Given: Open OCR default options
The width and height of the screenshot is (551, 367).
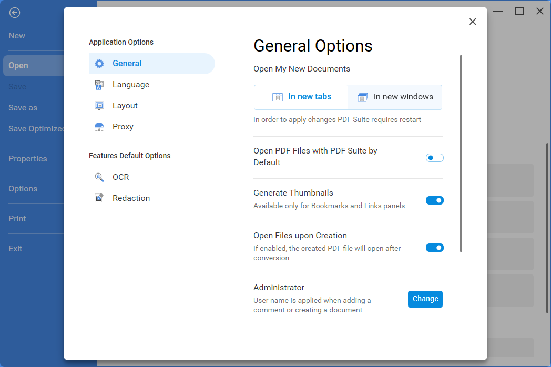Looking at the screenshot, I should 152,177.
